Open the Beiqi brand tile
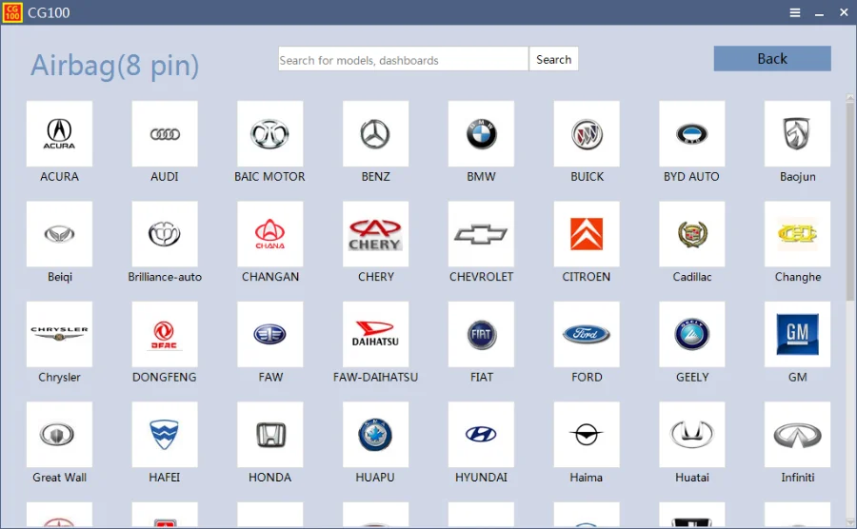The height and width of the screenshot is (529, 857). (59, 234)
